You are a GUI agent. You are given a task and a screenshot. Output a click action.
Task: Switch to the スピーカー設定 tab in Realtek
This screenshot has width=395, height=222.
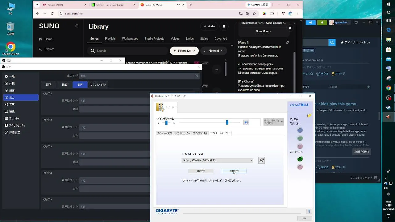(164, 133)
